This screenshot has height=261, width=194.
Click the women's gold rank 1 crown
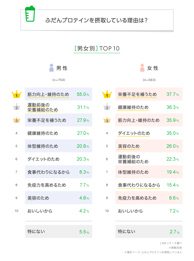(107, 95)
